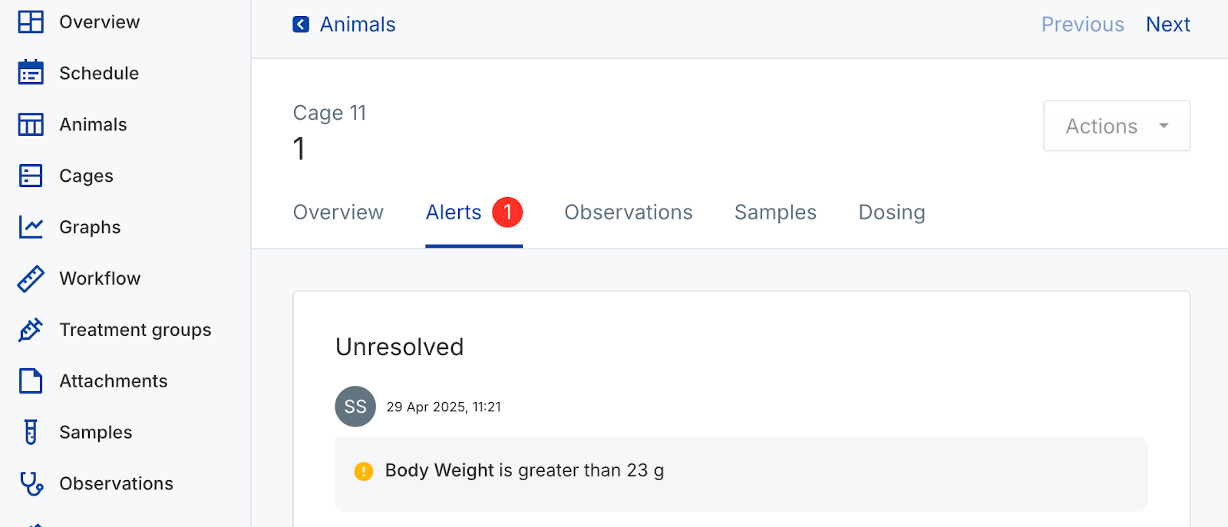Click the Workflow ruler icon
This screenshot has width=1228, height=527.
coord(31,278)
